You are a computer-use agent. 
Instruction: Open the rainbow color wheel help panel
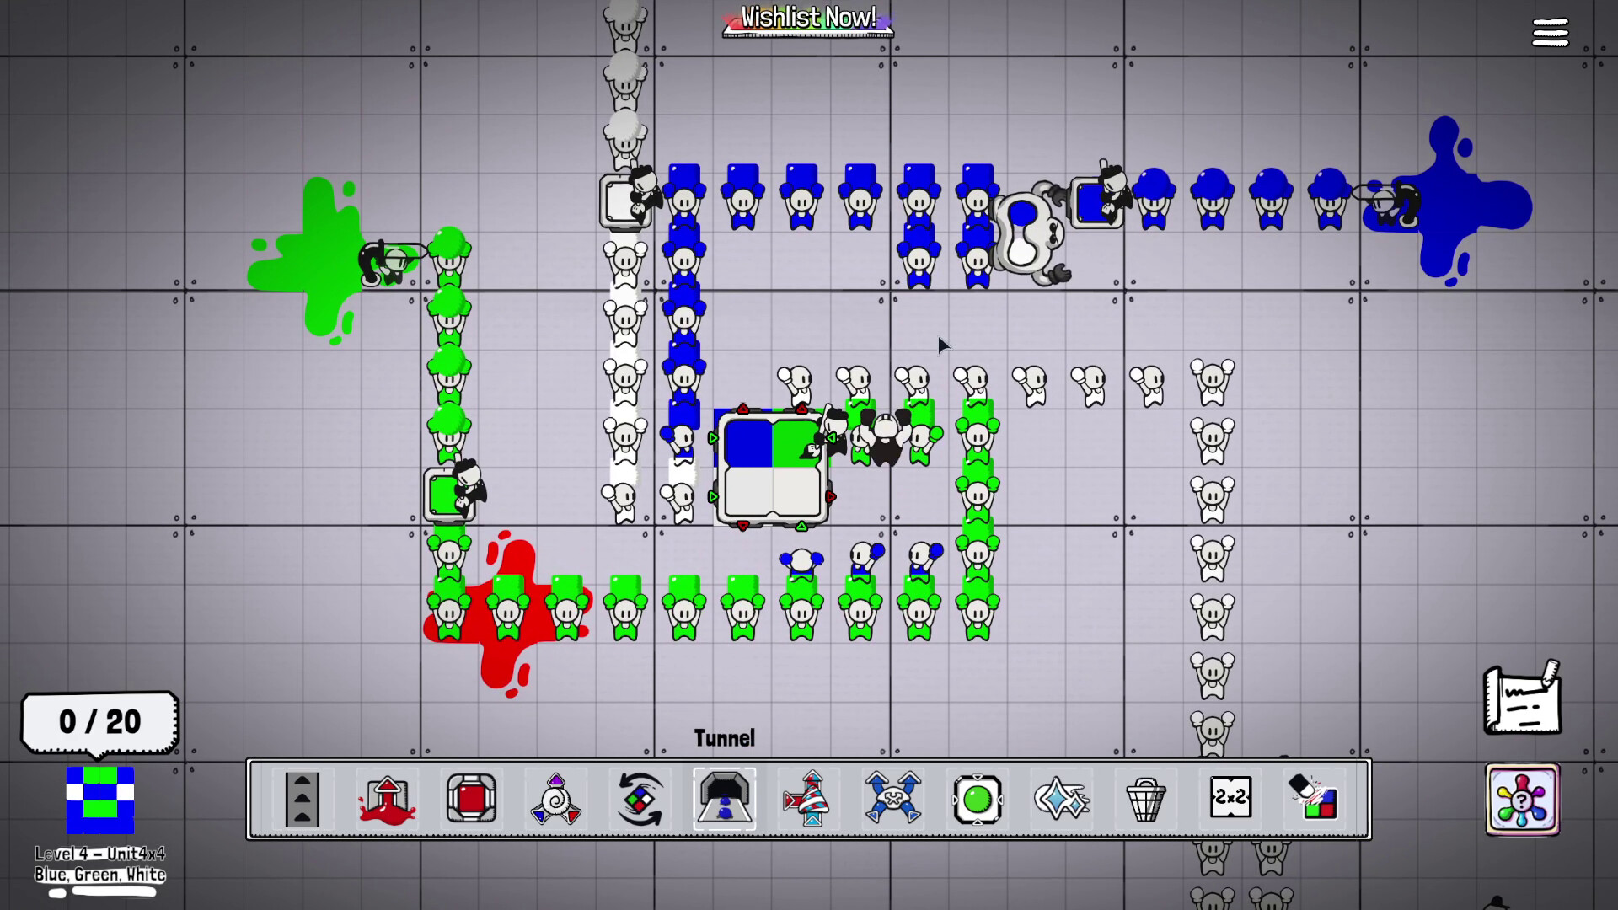pyautogui.click(x=1522, y=799)
